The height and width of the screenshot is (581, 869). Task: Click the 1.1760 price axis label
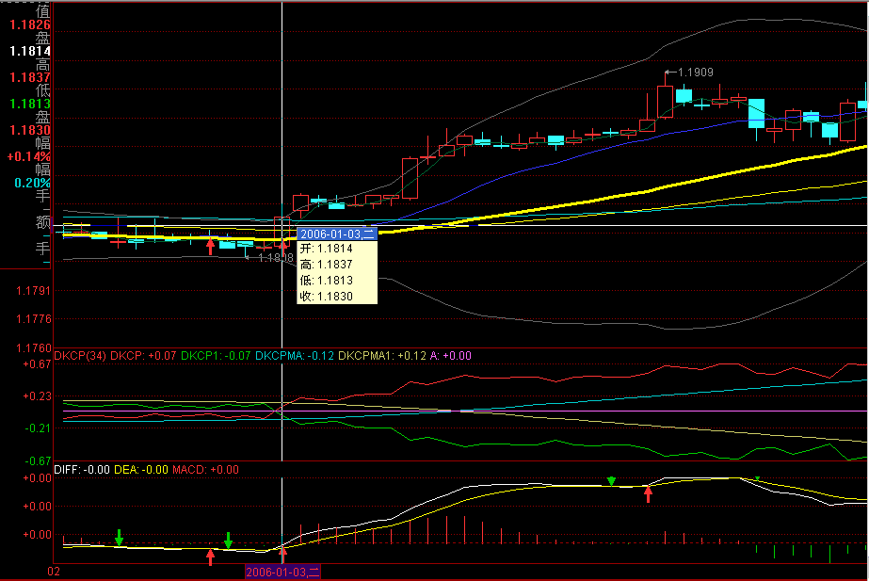click(33, 347)
